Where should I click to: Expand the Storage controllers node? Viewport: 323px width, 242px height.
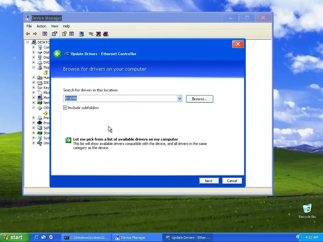pos(33,133)
